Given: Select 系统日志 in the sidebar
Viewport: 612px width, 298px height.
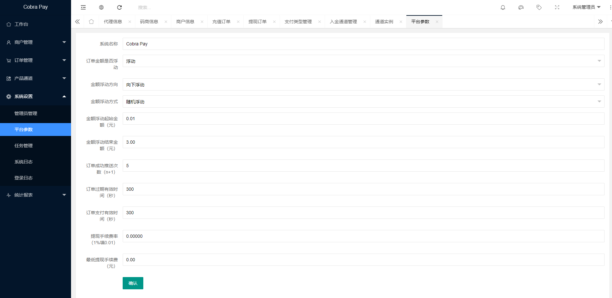Looking at the screenshot, I should (23, 161).
